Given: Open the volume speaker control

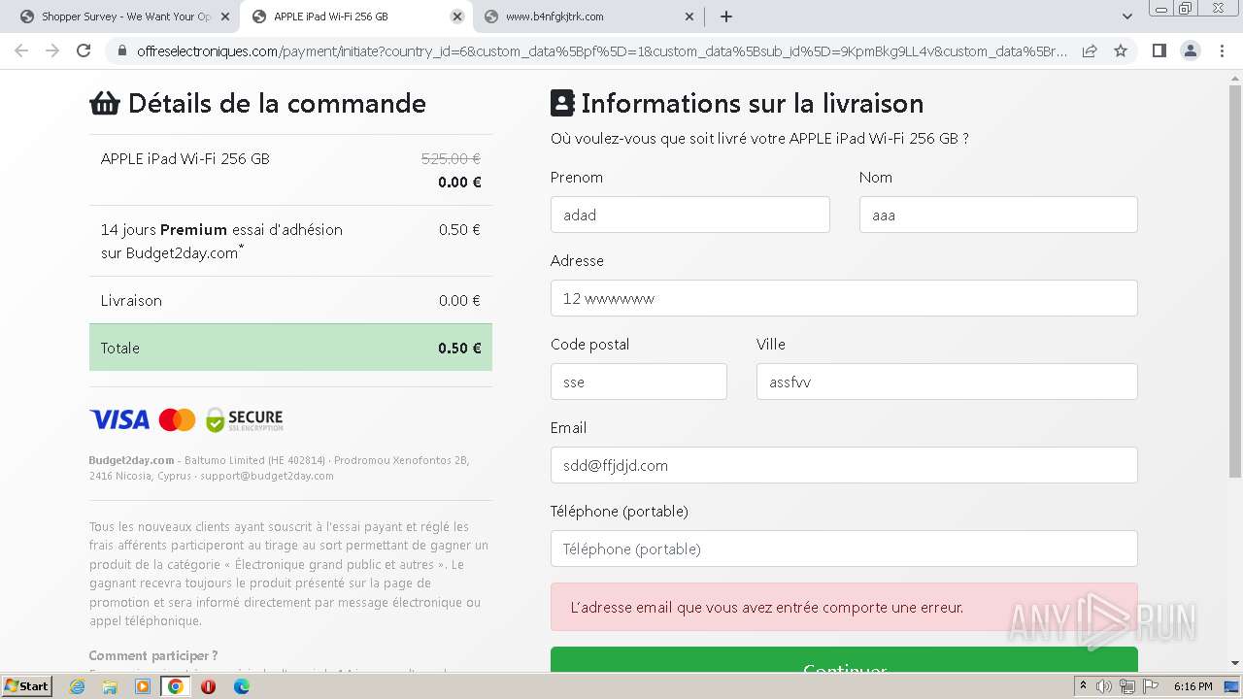Looking at the screenshot, I should [1104, 686].
